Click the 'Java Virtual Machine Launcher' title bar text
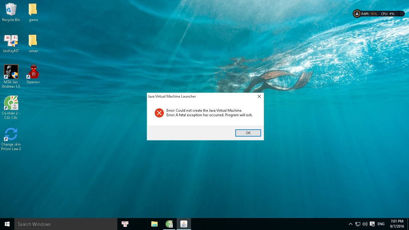This screenshot has height=230, width=409. point(172,96)
